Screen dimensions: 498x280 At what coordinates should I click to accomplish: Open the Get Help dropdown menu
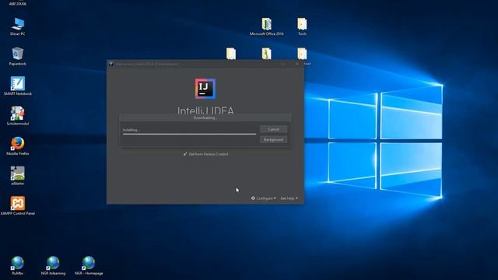click(x=289, y=198)
